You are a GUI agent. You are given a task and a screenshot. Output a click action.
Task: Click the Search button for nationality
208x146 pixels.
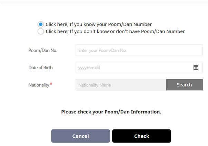click(185, 85)
